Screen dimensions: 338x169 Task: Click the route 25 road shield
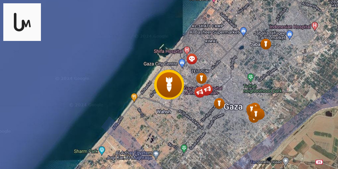[319, 162]
